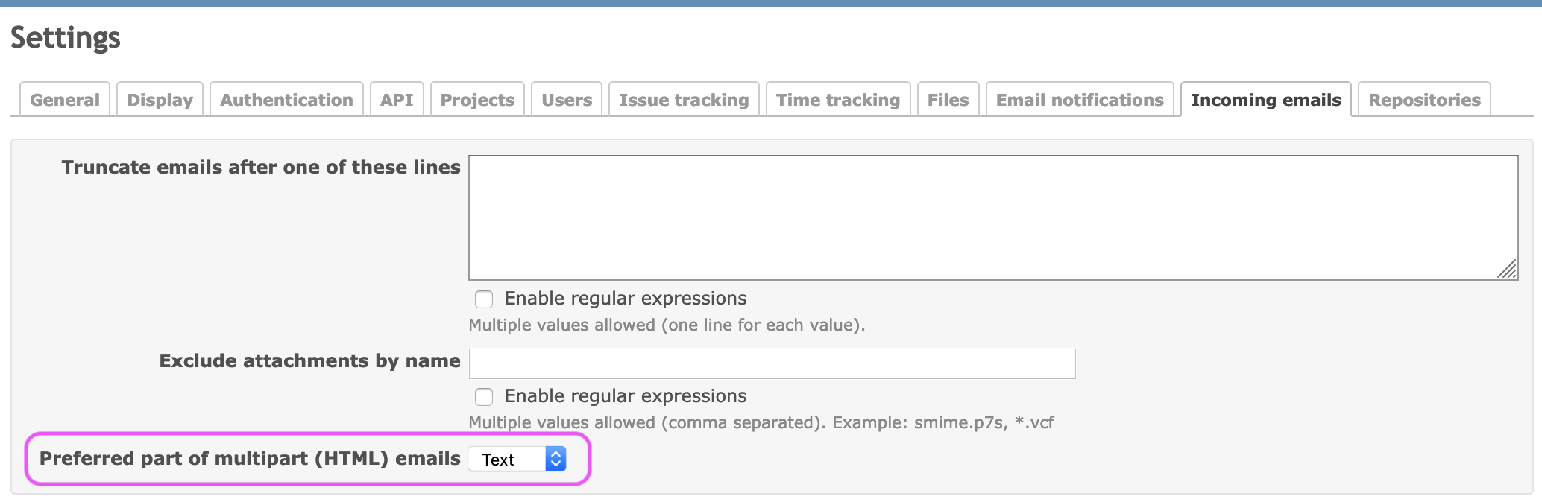Switch to the Display tab
Viewport: 1542px width, 502px height.
(160, 100)
